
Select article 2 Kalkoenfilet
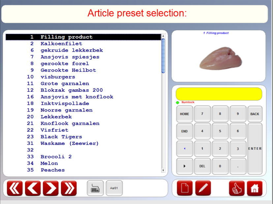(x=83, y=44)
